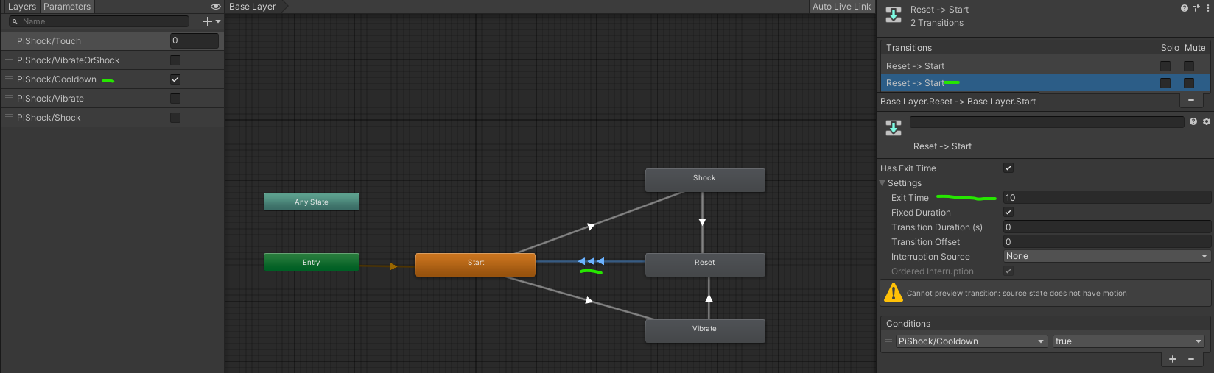Click drag handle of PiShock/Shock parameter
Viewport: 1214px width, 373px height.
9,117
